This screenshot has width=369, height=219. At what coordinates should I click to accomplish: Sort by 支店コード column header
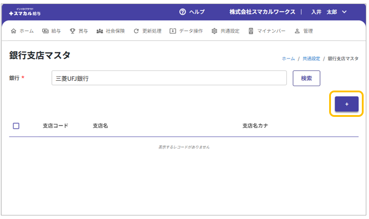tap(56, 126)
